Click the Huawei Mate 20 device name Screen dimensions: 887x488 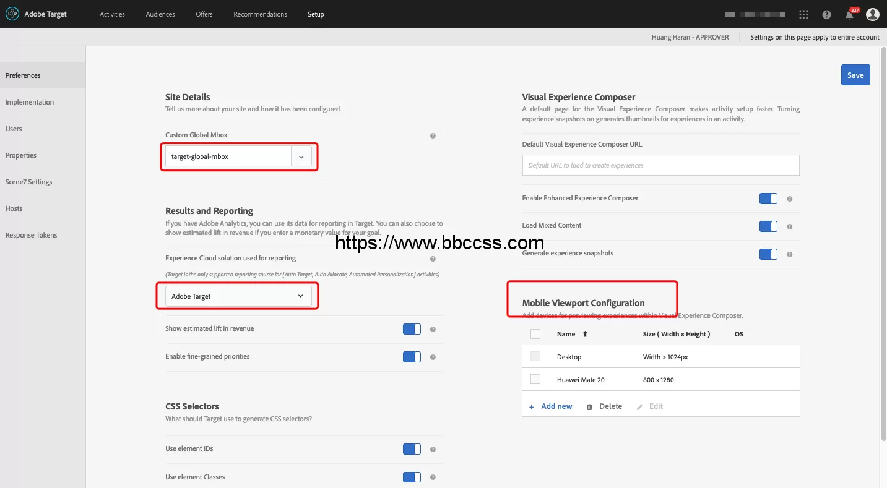pyautogui.click(x=581, y=380)
